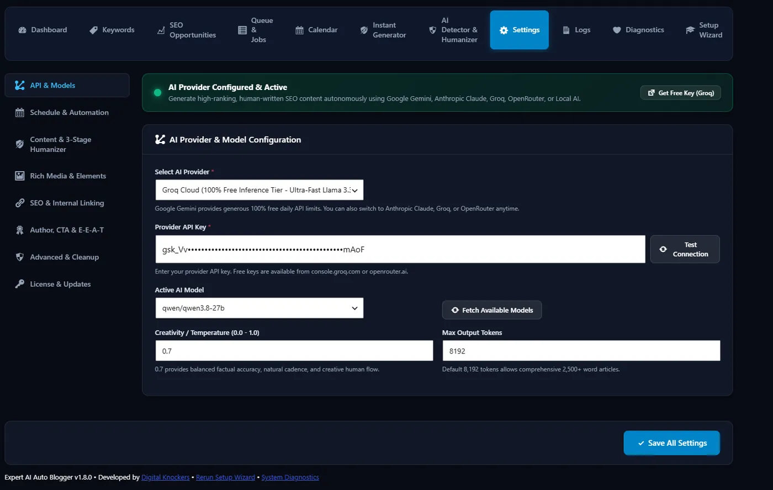Select API & Models in the sidebar
773x490 pixels.
[67, 85]
